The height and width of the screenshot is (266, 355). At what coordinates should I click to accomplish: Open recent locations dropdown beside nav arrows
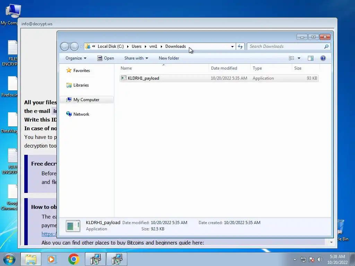coord(81,47)
